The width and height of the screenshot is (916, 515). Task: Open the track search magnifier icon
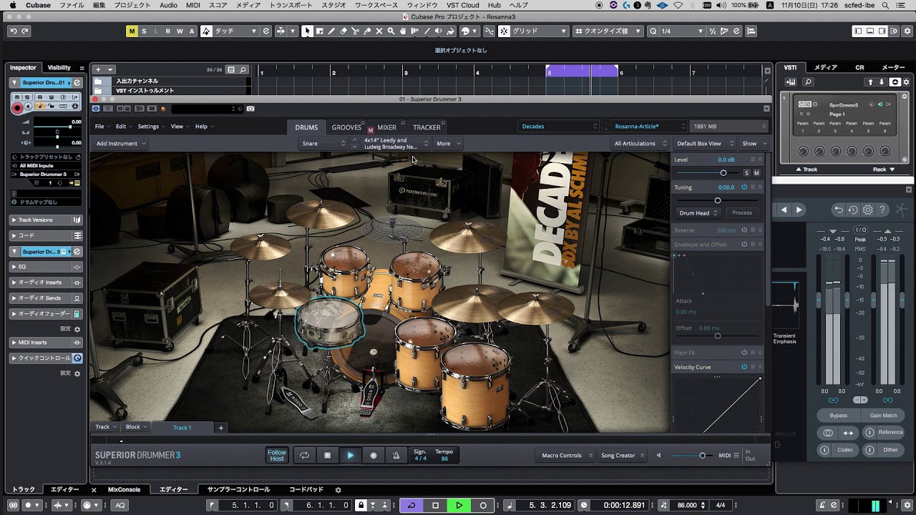243,69
